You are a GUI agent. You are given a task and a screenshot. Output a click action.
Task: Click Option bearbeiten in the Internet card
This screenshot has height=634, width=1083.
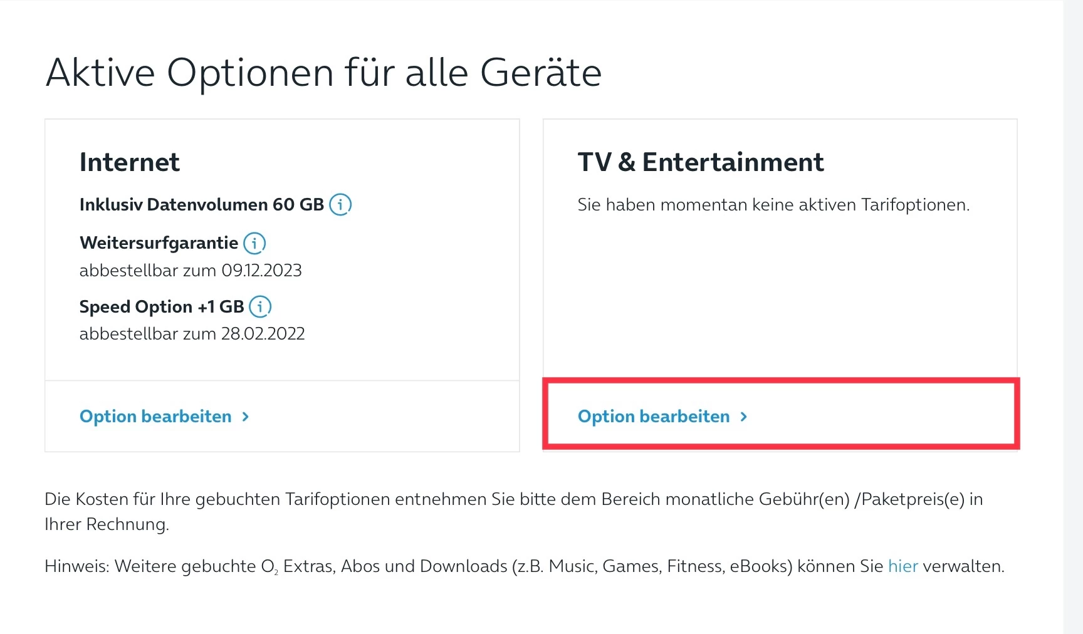[155, 417]
